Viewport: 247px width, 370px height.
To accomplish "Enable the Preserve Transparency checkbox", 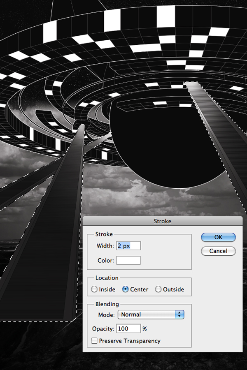I will (94, 341).
